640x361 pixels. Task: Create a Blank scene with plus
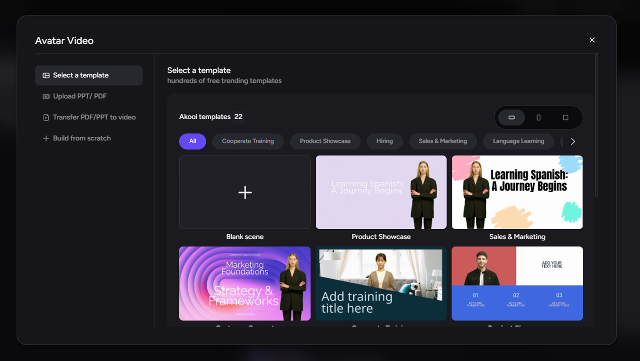(x=245, y=192)
